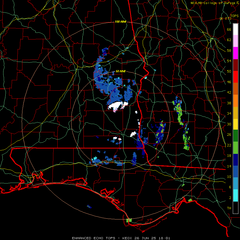Select the magenta legend color block
240x240 pixels.
(235, 53)
